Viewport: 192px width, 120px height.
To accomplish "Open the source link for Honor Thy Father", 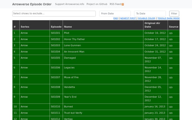I will 171,39.
